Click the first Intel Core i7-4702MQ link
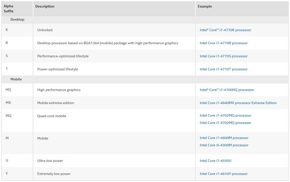This screenshot has height=182, width=290. click(x=225, y=115)
